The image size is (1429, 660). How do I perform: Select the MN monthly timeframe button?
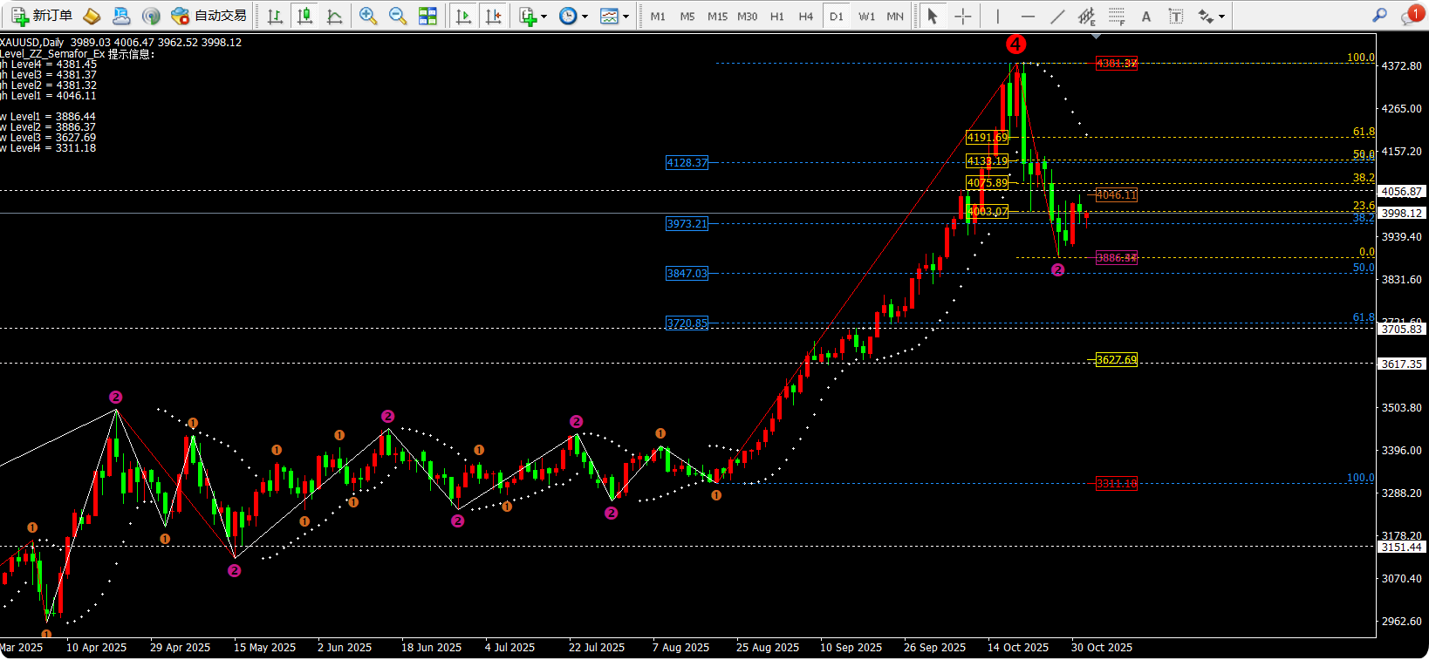pos(895,16)
